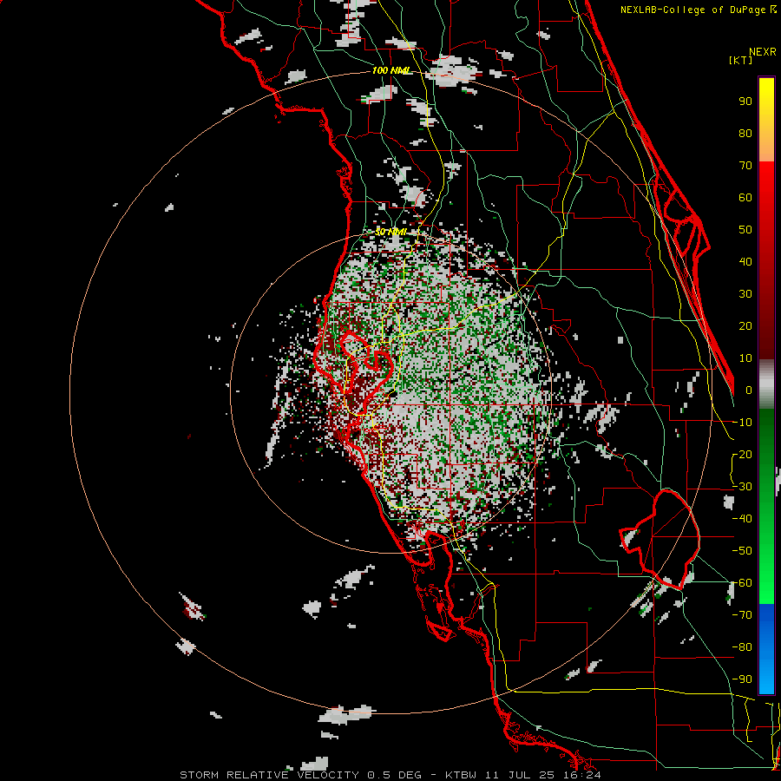This screenshot has height=781, width=781.
Task: Pick the gray zero band of the color bar
Action: (766, 384)
